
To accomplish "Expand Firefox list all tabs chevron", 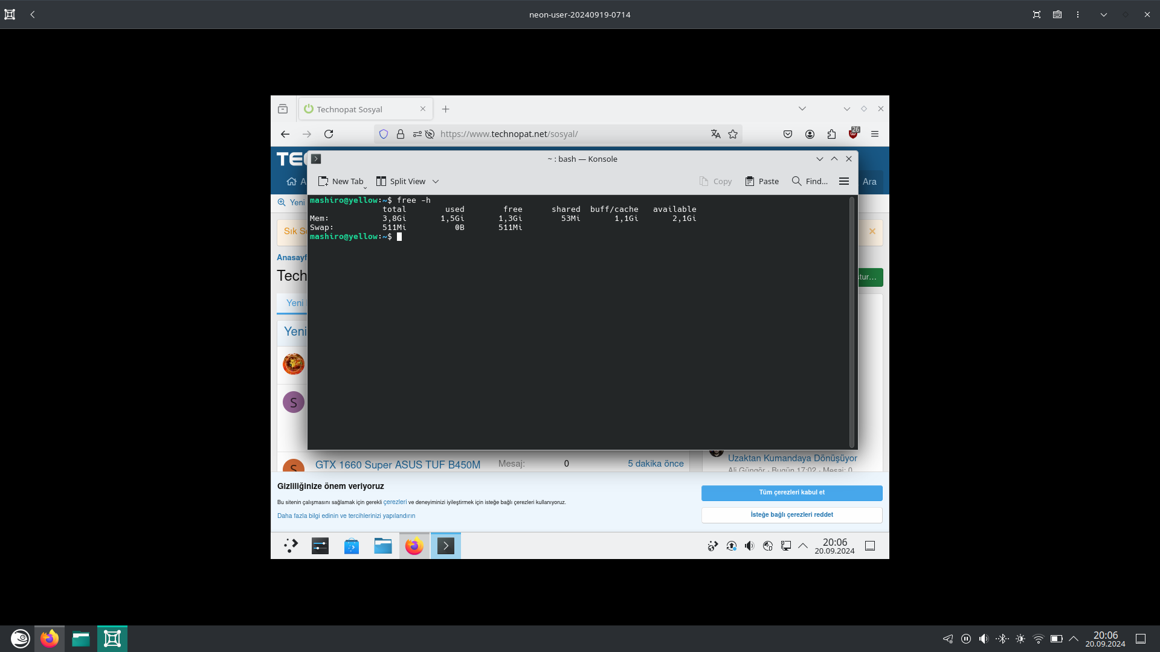I will coord(802,109).
